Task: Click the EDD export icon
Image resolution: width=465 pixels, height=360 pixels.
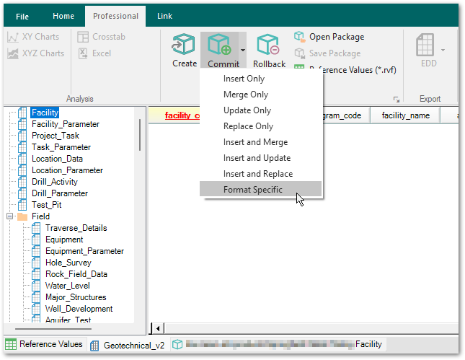Action: tap(426, 45)
